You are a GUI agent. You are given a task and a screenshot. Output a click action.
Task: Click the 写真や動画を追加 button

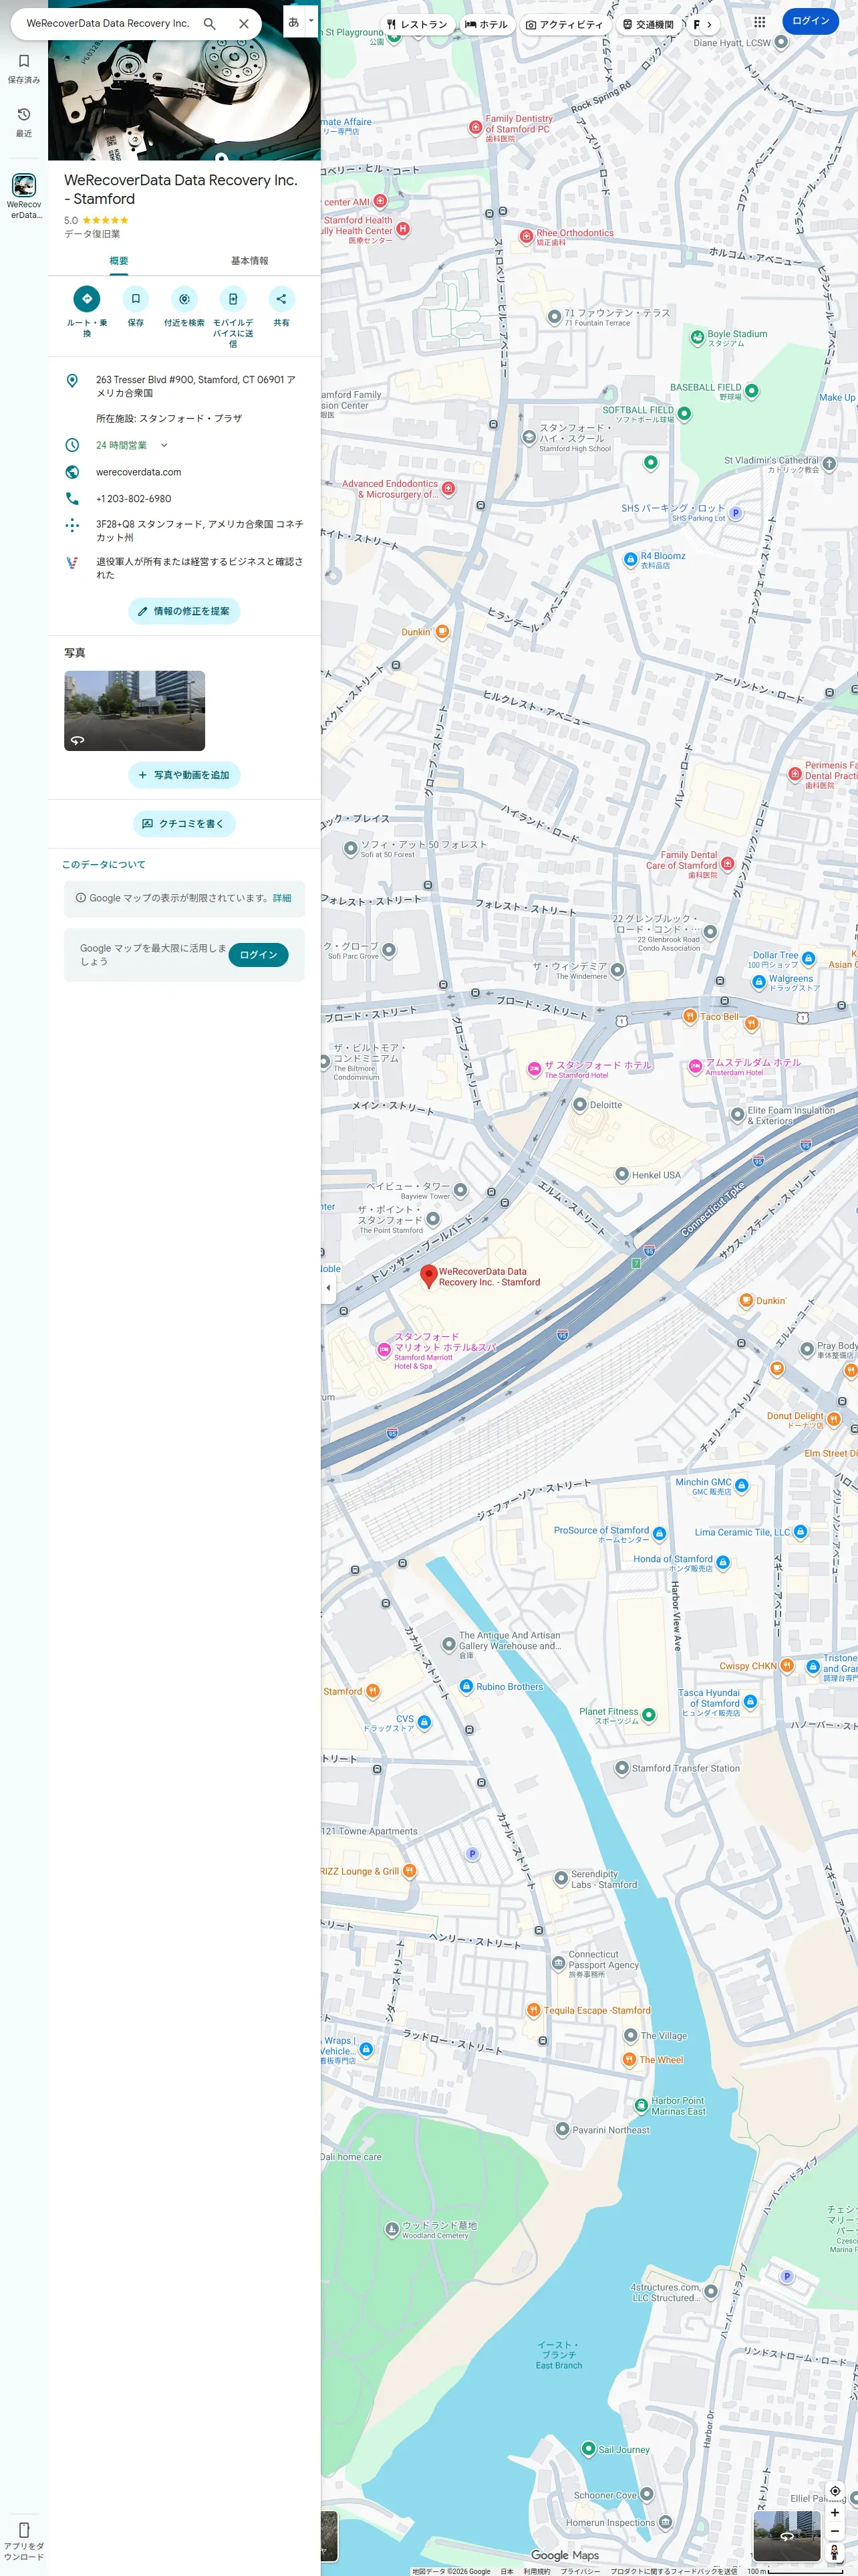(184, 774)
